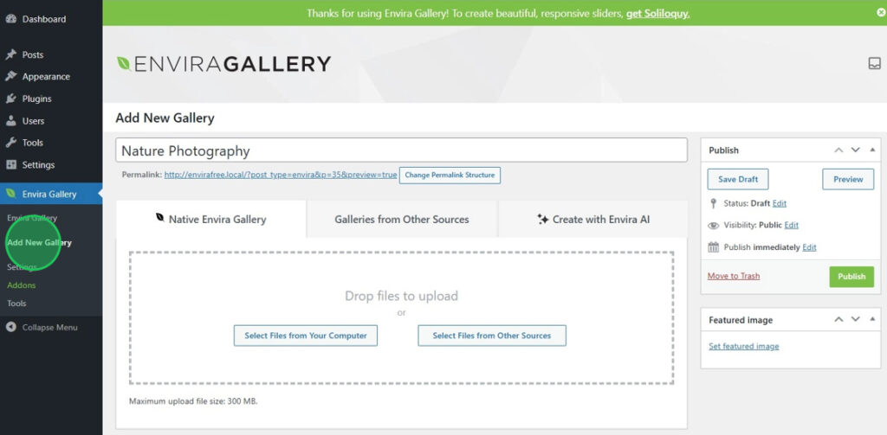Click the Tools wrench icon
887x435 pixels.
click(x=10, y=143)
